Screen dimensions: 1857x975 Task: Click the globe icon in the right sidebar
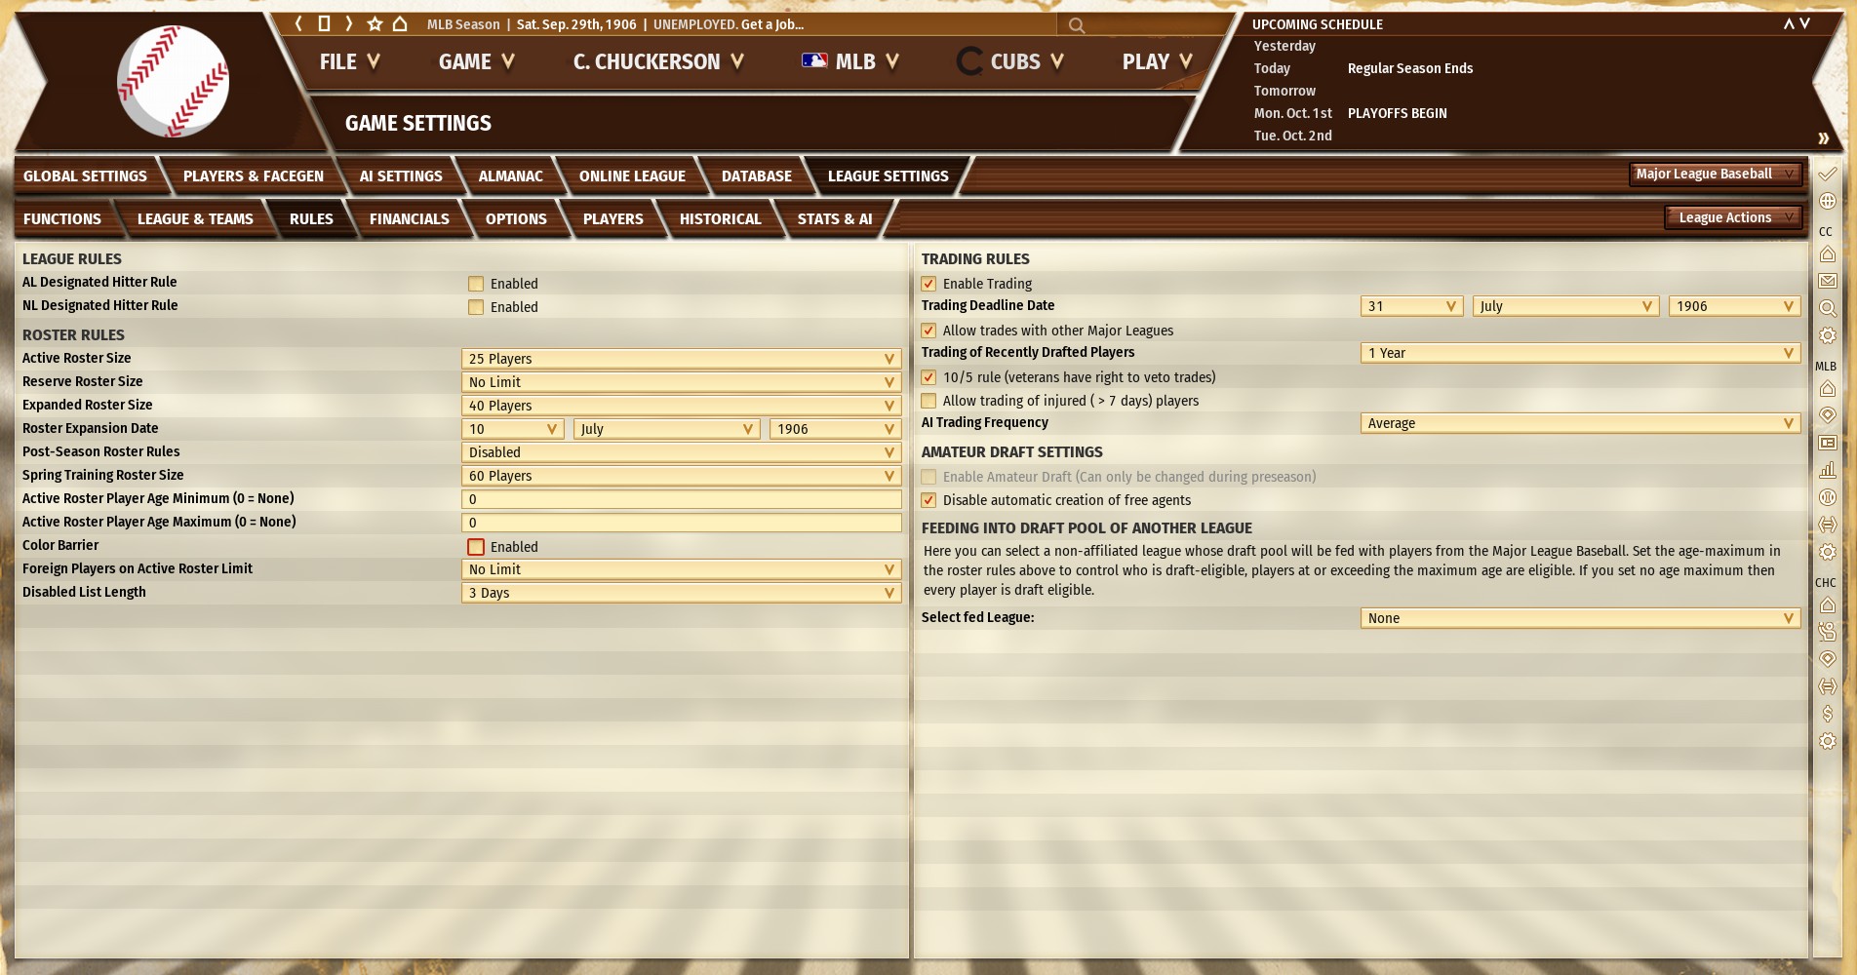tap(1828, 201)
